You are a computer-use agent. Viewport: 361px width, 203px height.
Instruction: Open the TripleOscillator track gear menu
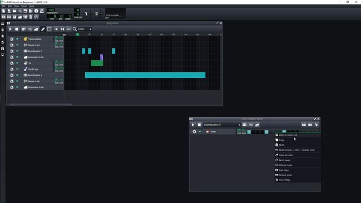[x=12, y=39]
